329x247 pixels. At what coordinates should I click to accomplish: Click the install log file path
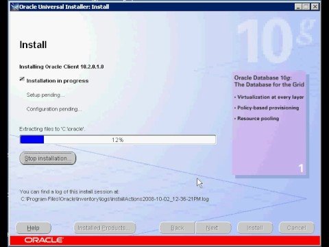114,199
